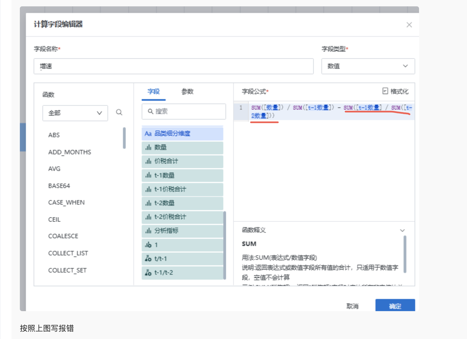Viewport: 467px width, 339px height.
Task: Open the 字段类型 dropdown showing 数值
Action: pyautogui.click(x=368, y=66)
